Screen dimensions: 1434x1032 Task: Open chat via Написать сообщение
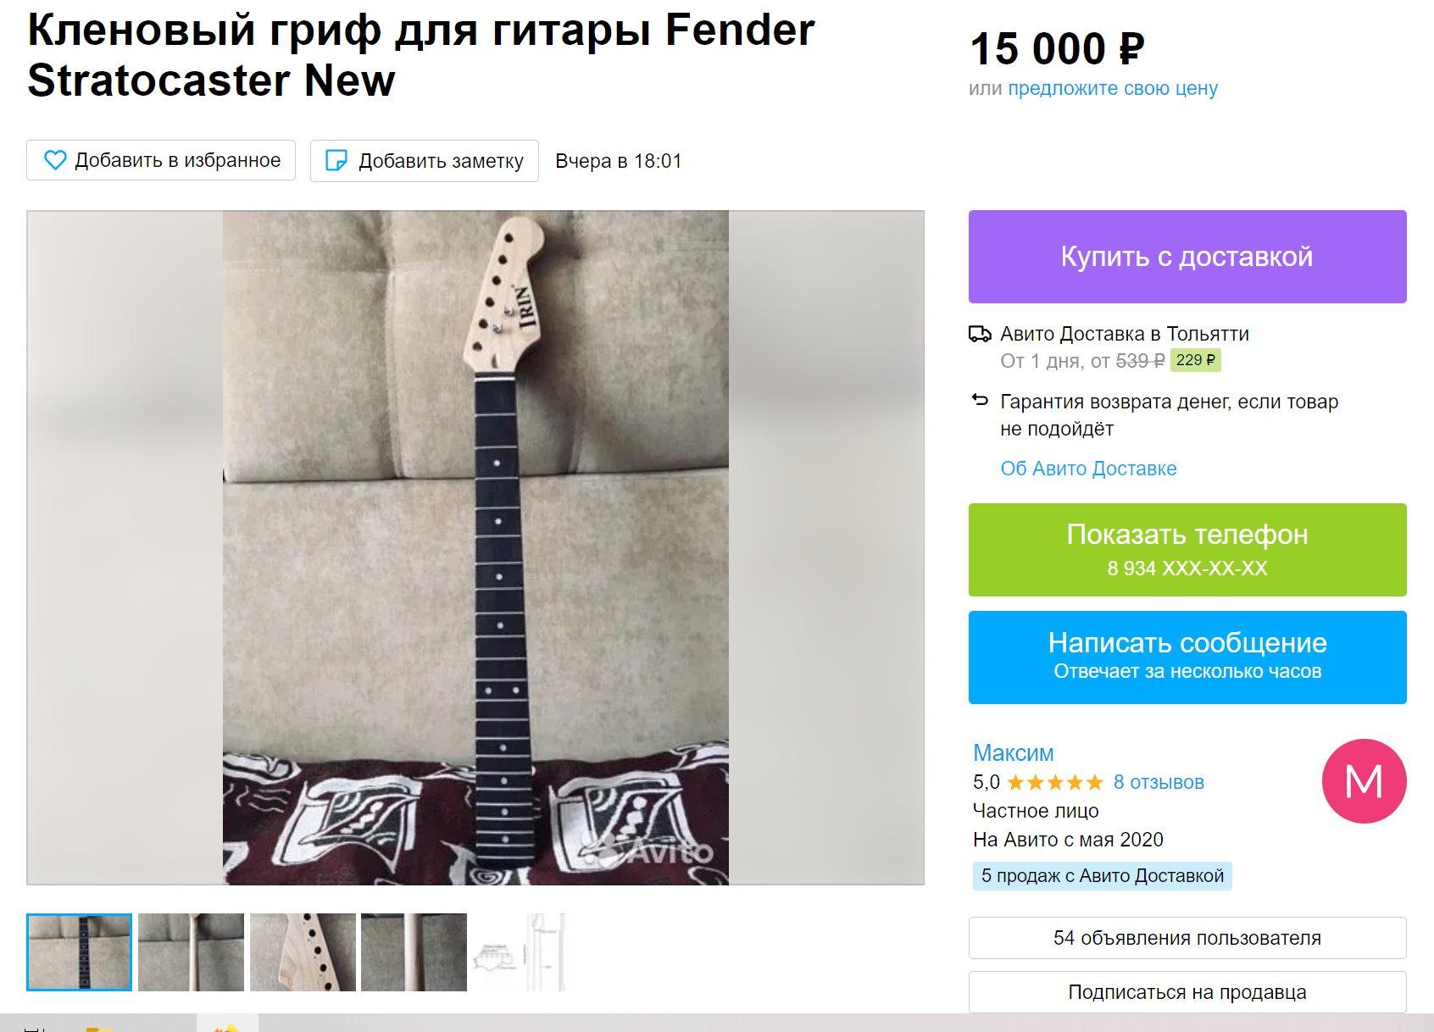[x=1187, y=657]
